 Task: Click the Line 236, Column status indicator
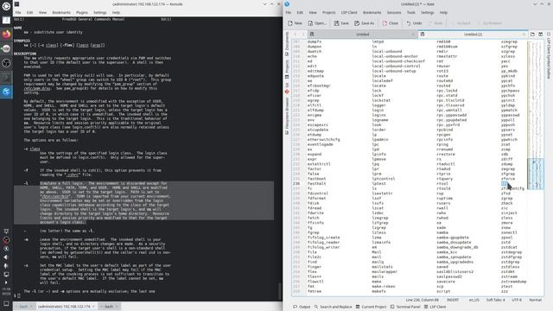[x=423, y=300]
